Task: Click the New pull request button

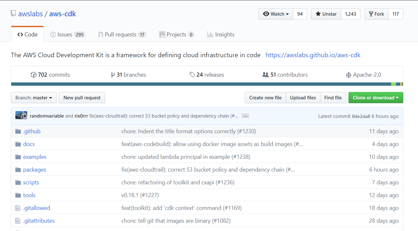Action: pos(82,98)
